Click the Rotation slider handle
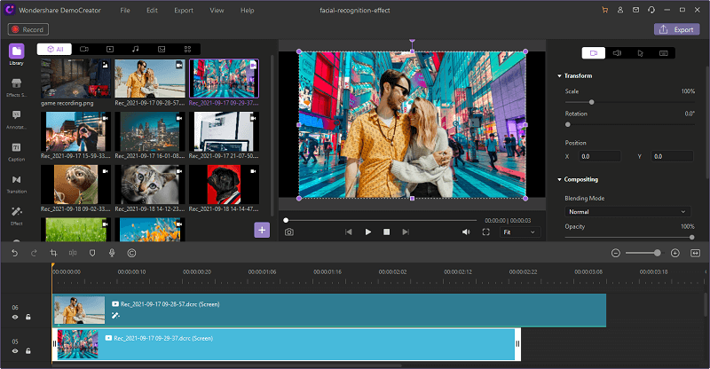Screen dimensions: 710x369 click(x=568, y=124)
